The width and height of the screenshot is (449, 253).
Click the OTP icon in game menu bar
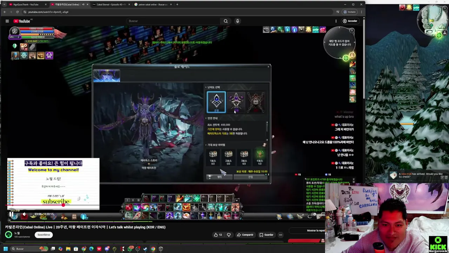click(x=315, y=30)
